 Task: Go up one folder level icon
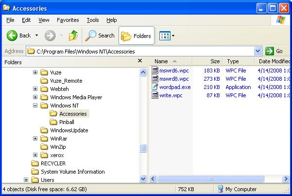pyautogui.click(x=73, y=36)
